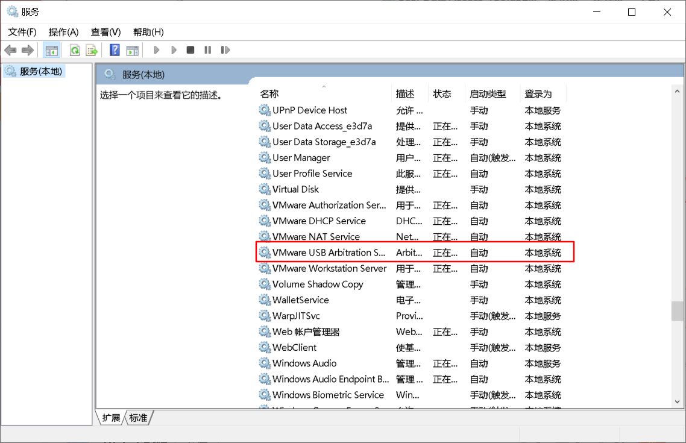686x443 pixels.
Task: Sort by the 状态 column header
Action: (x=446, y=93)
